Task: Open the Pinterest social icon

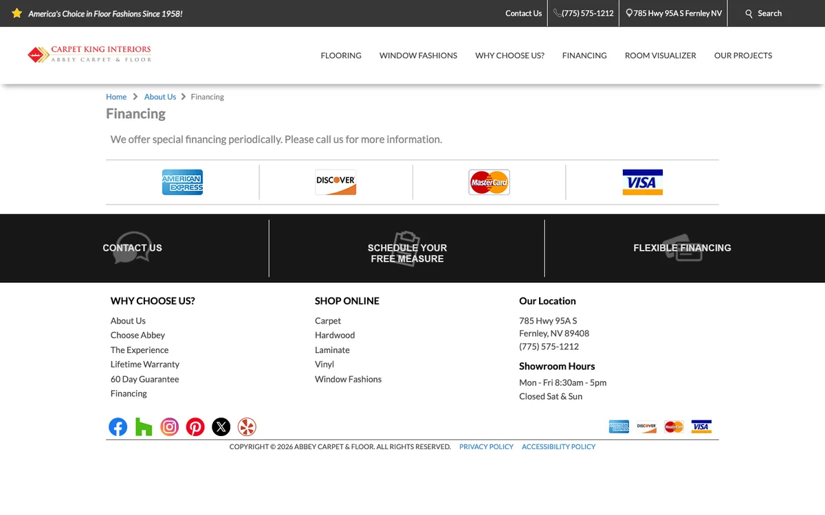Action: [x=195, y=426]
